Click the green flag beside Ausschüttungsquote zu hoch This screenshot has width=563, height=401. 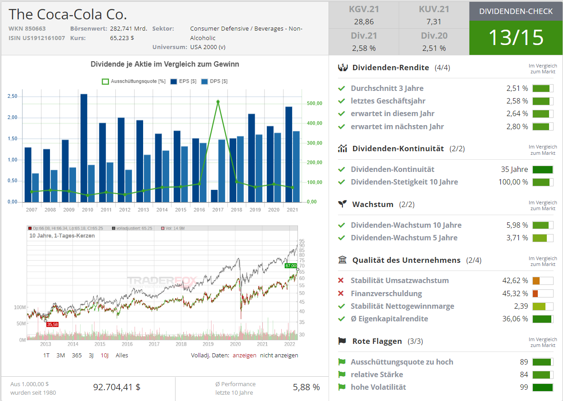coord(342,362)
